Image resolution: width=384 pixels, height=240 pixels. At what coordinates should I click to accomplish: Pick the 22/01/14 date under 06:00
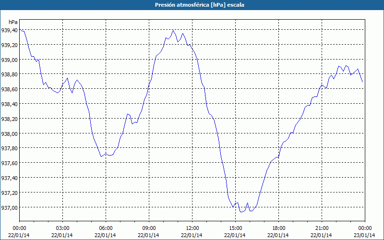pyautogui.click(x=105, y=235)
